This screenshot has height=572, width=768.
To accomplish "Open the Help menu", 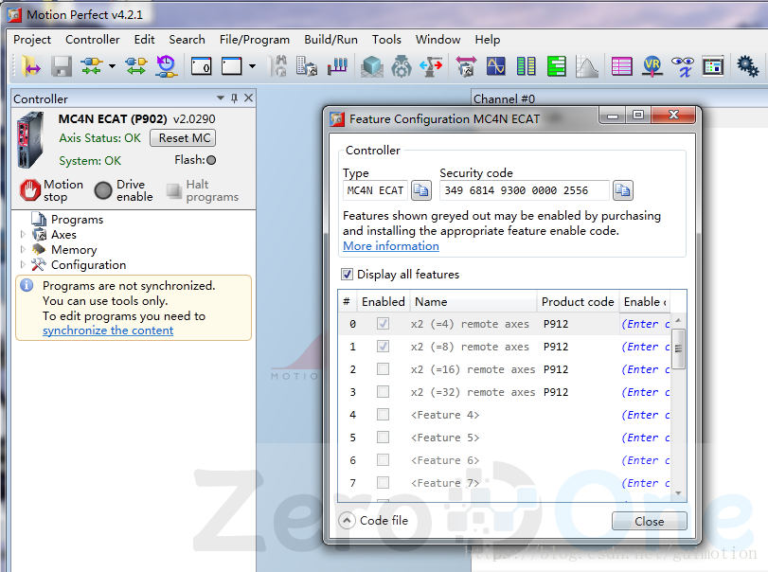I will pyautogui.click(x=488, y=40).
